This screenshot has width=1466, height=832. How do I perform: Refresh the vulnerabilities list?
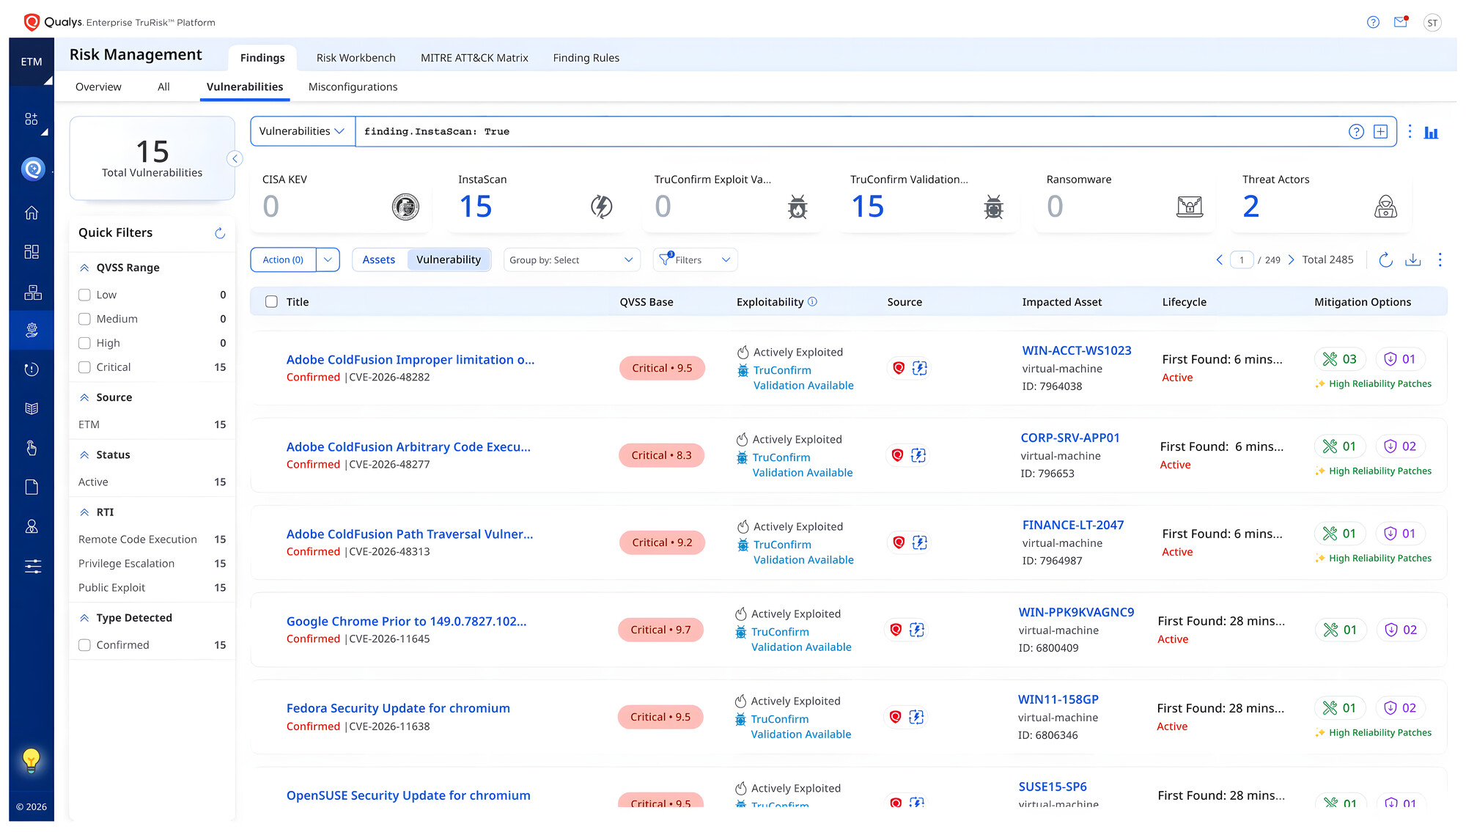pyautogui.click(x=1385, y=260)
